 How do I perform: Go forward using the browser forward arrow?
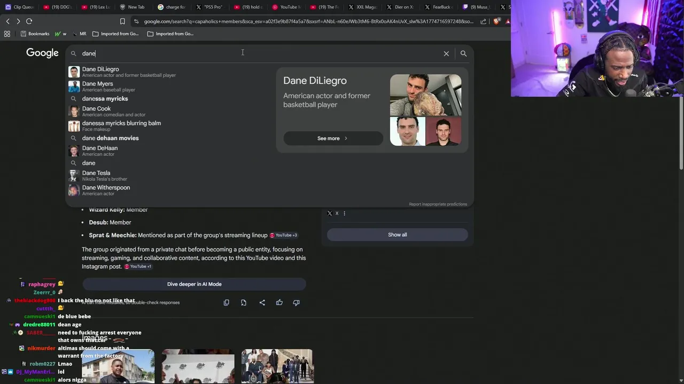pos(18,21)
